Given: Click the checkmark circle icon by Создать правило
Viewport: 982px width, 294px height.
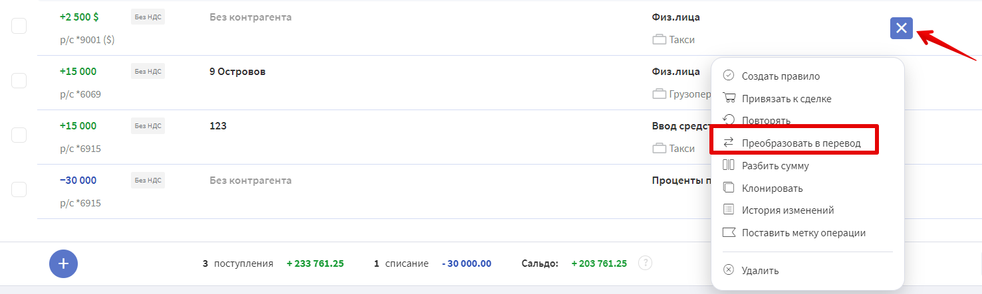Looking at the screenshot, I should (728, 76).
